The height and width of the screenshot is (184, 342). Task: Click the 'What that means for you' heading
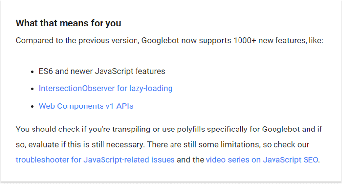coord(68,23)
